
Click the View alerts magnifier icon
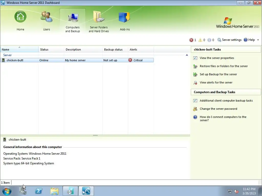[x=195, y=83]
